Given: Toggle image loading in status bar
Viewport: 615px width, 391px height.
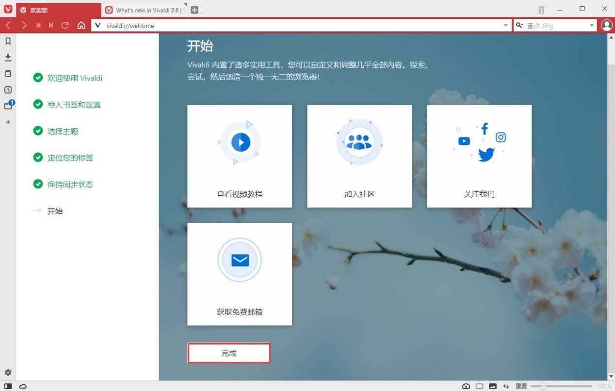Looking at the screenshot, I should tap(493, 386).
